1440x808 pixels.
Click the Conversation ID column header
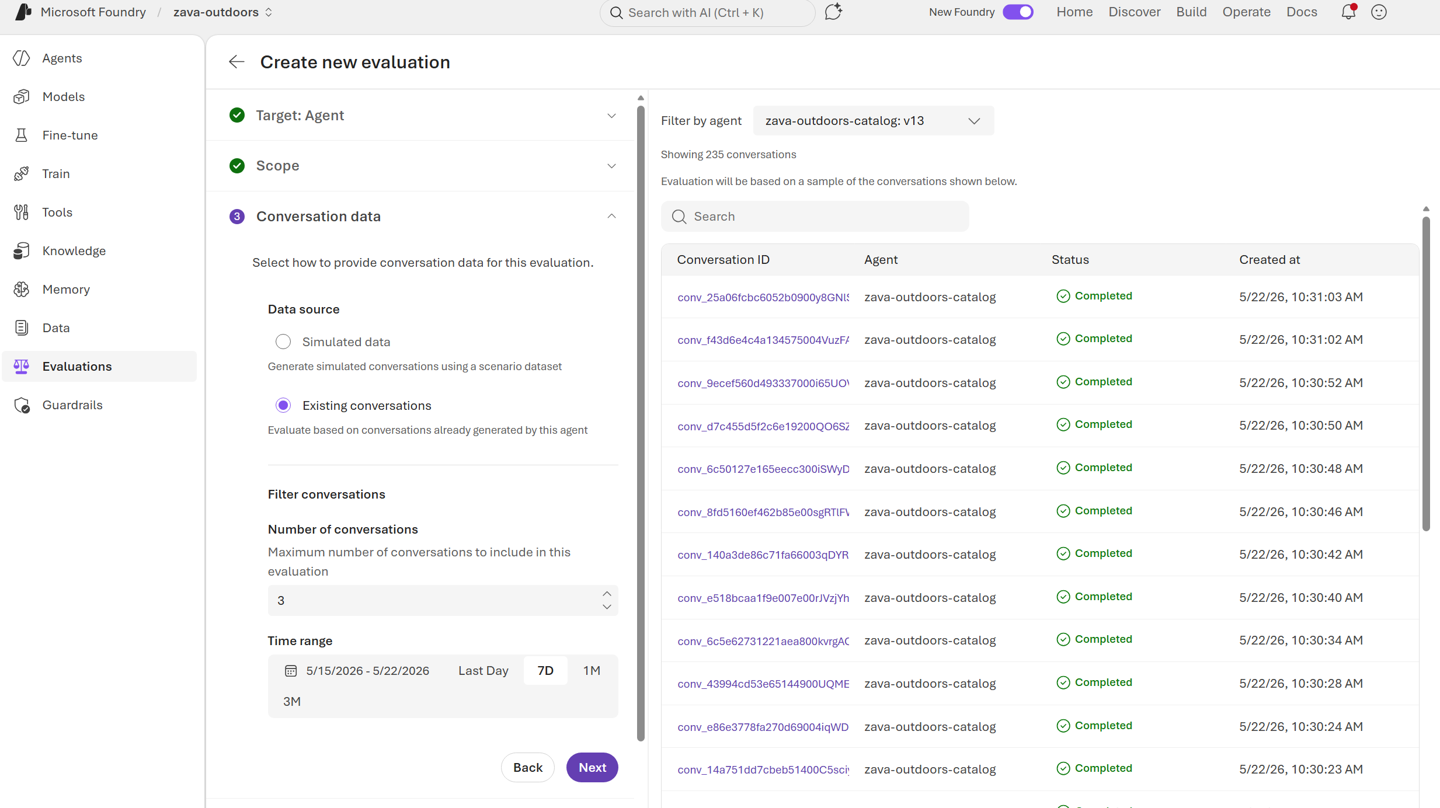coord(723,260)
